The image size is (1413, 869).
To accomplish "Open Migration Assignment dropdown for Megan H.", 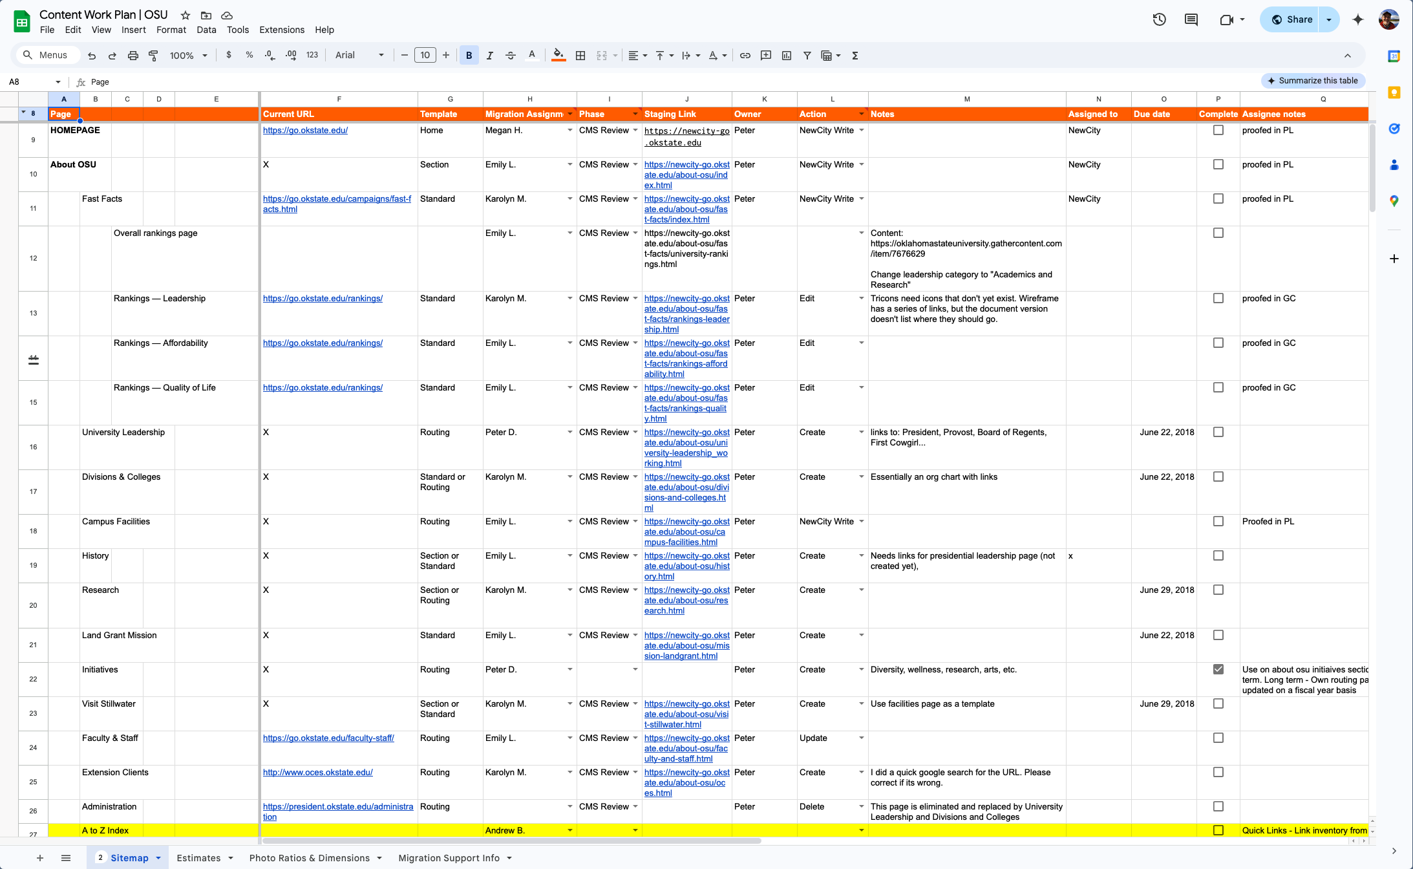I will pyautogui.click(x=570, y=130).
